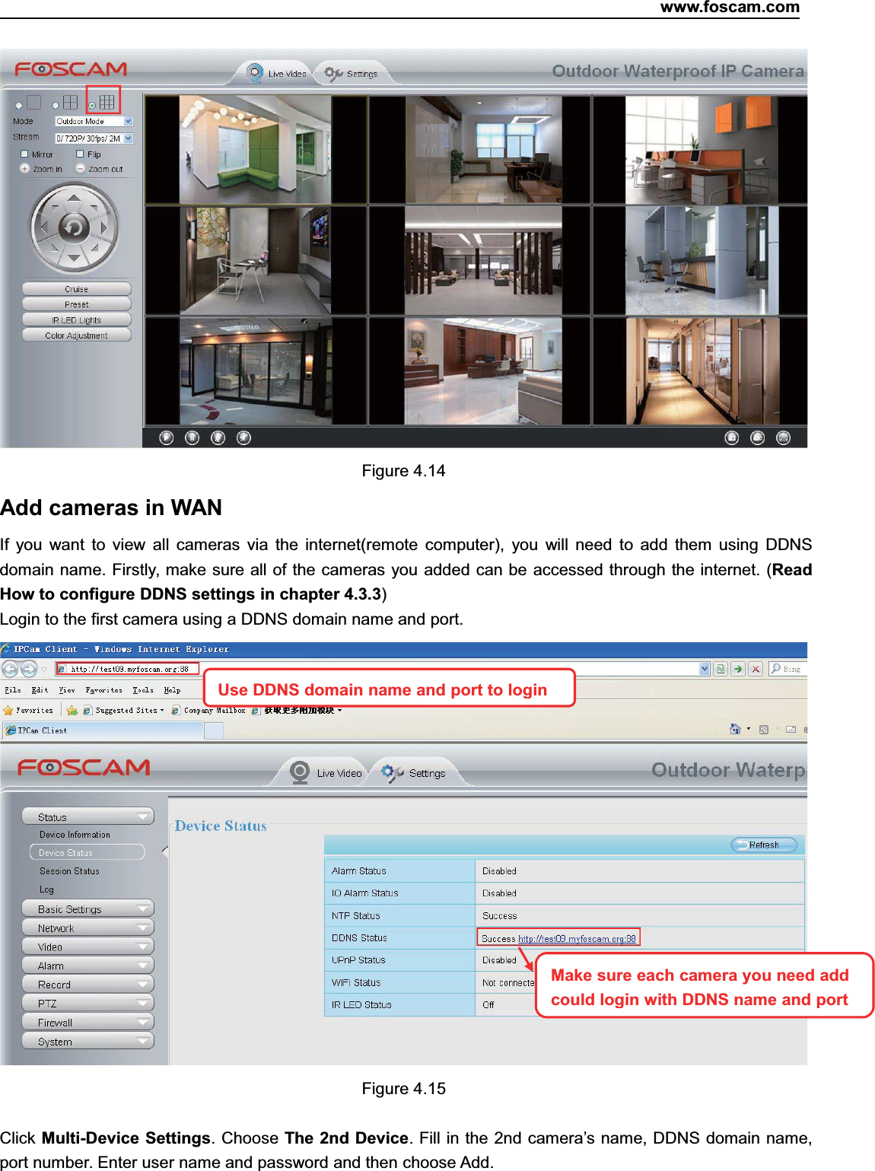The image size is (875, 1171).
Task: Click the Zoom out control
Action: click(x=81, y=169)
